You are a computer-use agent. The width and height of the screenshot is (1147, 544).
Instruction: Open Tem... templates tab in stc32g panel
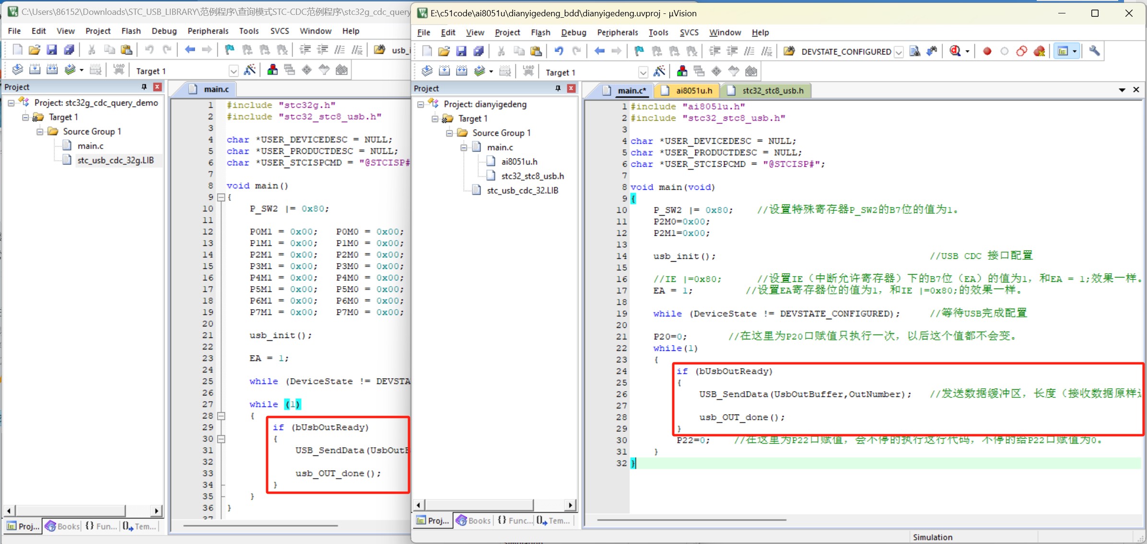point(139,526)
